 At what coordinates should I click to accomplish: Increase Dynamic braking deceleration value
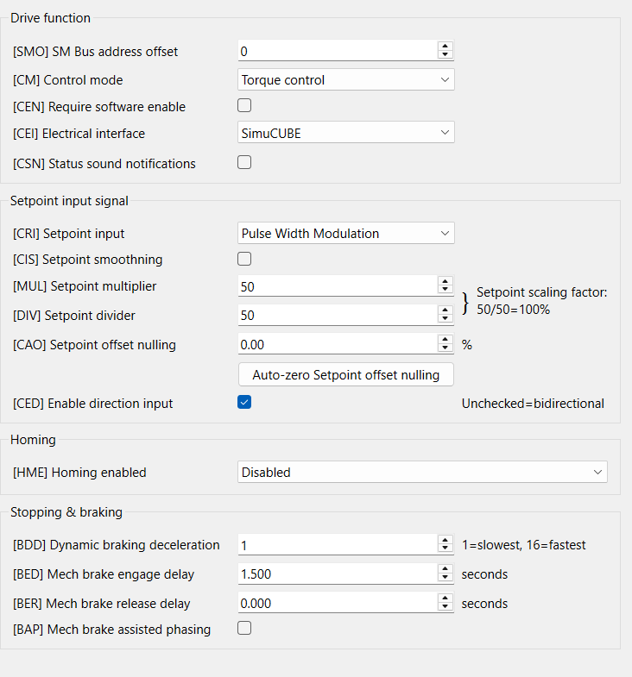(445, 540)
